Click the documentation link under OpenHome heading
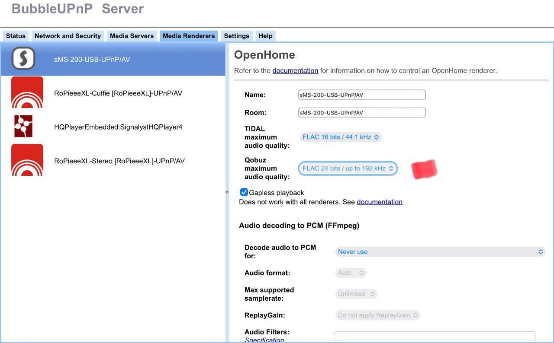The image size is (554, 343). [x=295, y=70]
